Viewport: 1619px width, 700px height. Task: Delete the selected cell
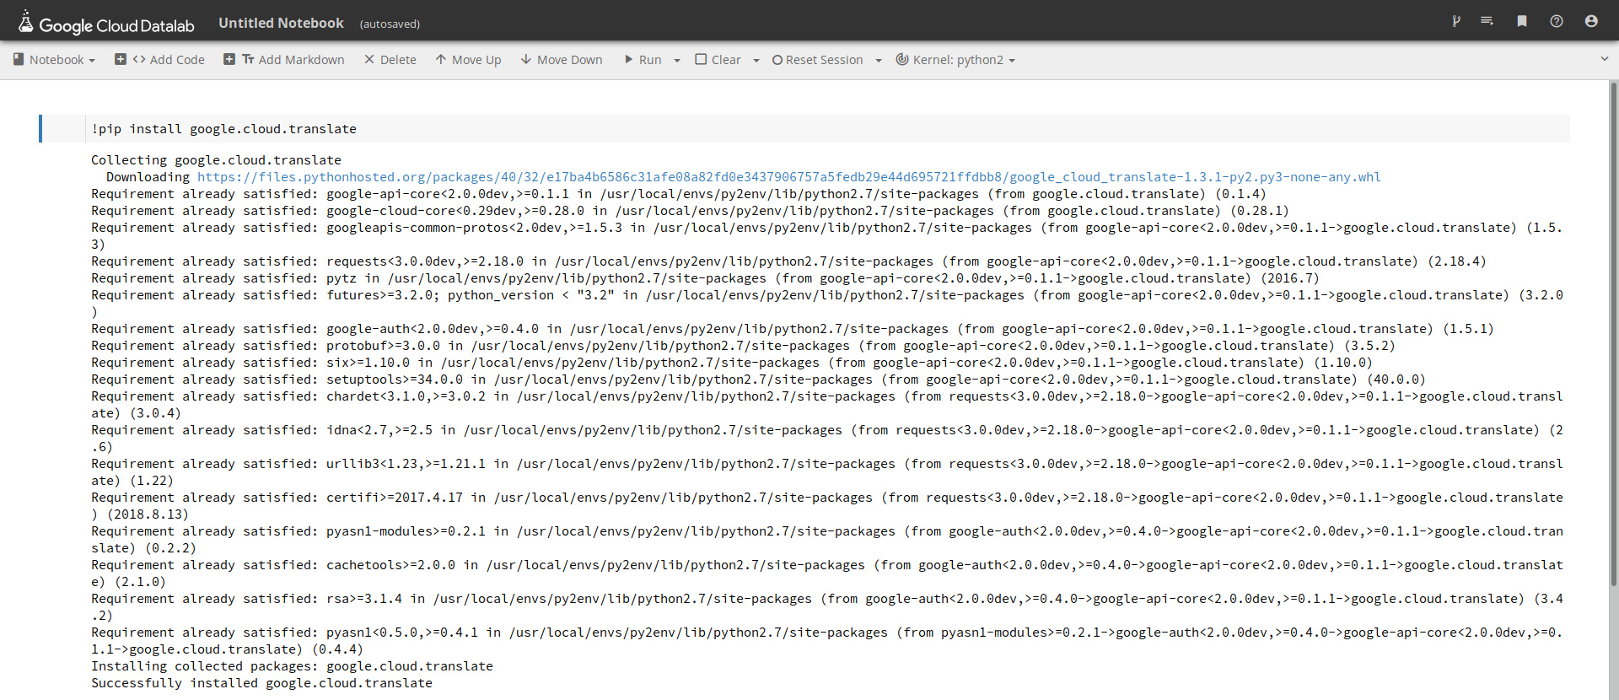(390, 60)
